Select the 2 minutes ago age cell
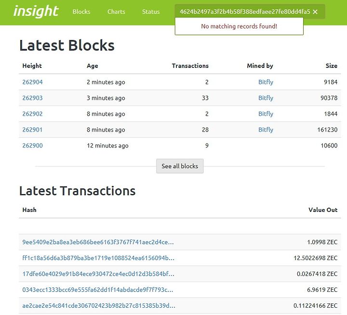 (106, 82)
